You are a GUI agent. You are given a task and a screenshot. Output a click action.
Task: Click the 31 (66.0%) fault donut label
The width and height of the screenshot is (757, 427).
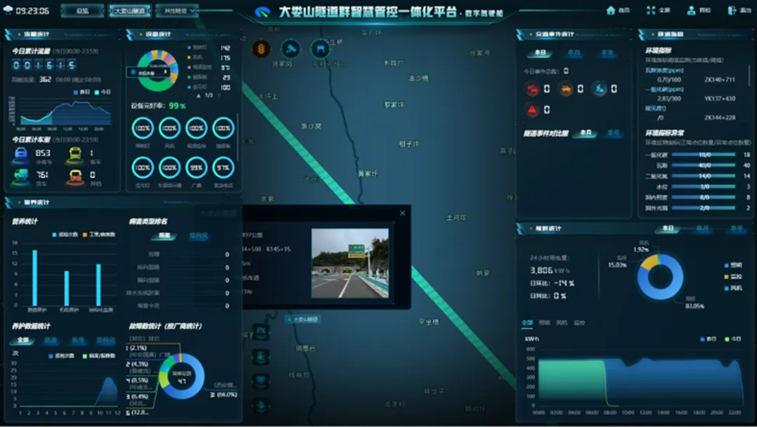click(x=223, y=395)
